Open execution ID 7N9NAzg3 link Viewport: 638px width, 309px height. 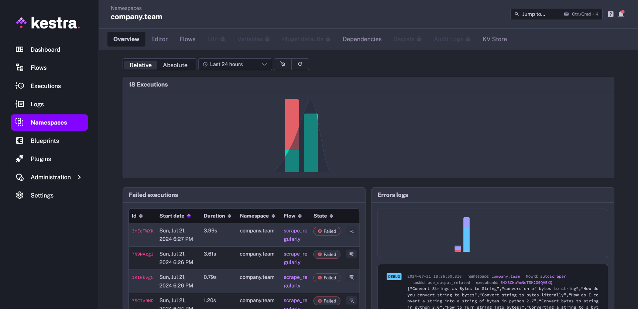143,254
